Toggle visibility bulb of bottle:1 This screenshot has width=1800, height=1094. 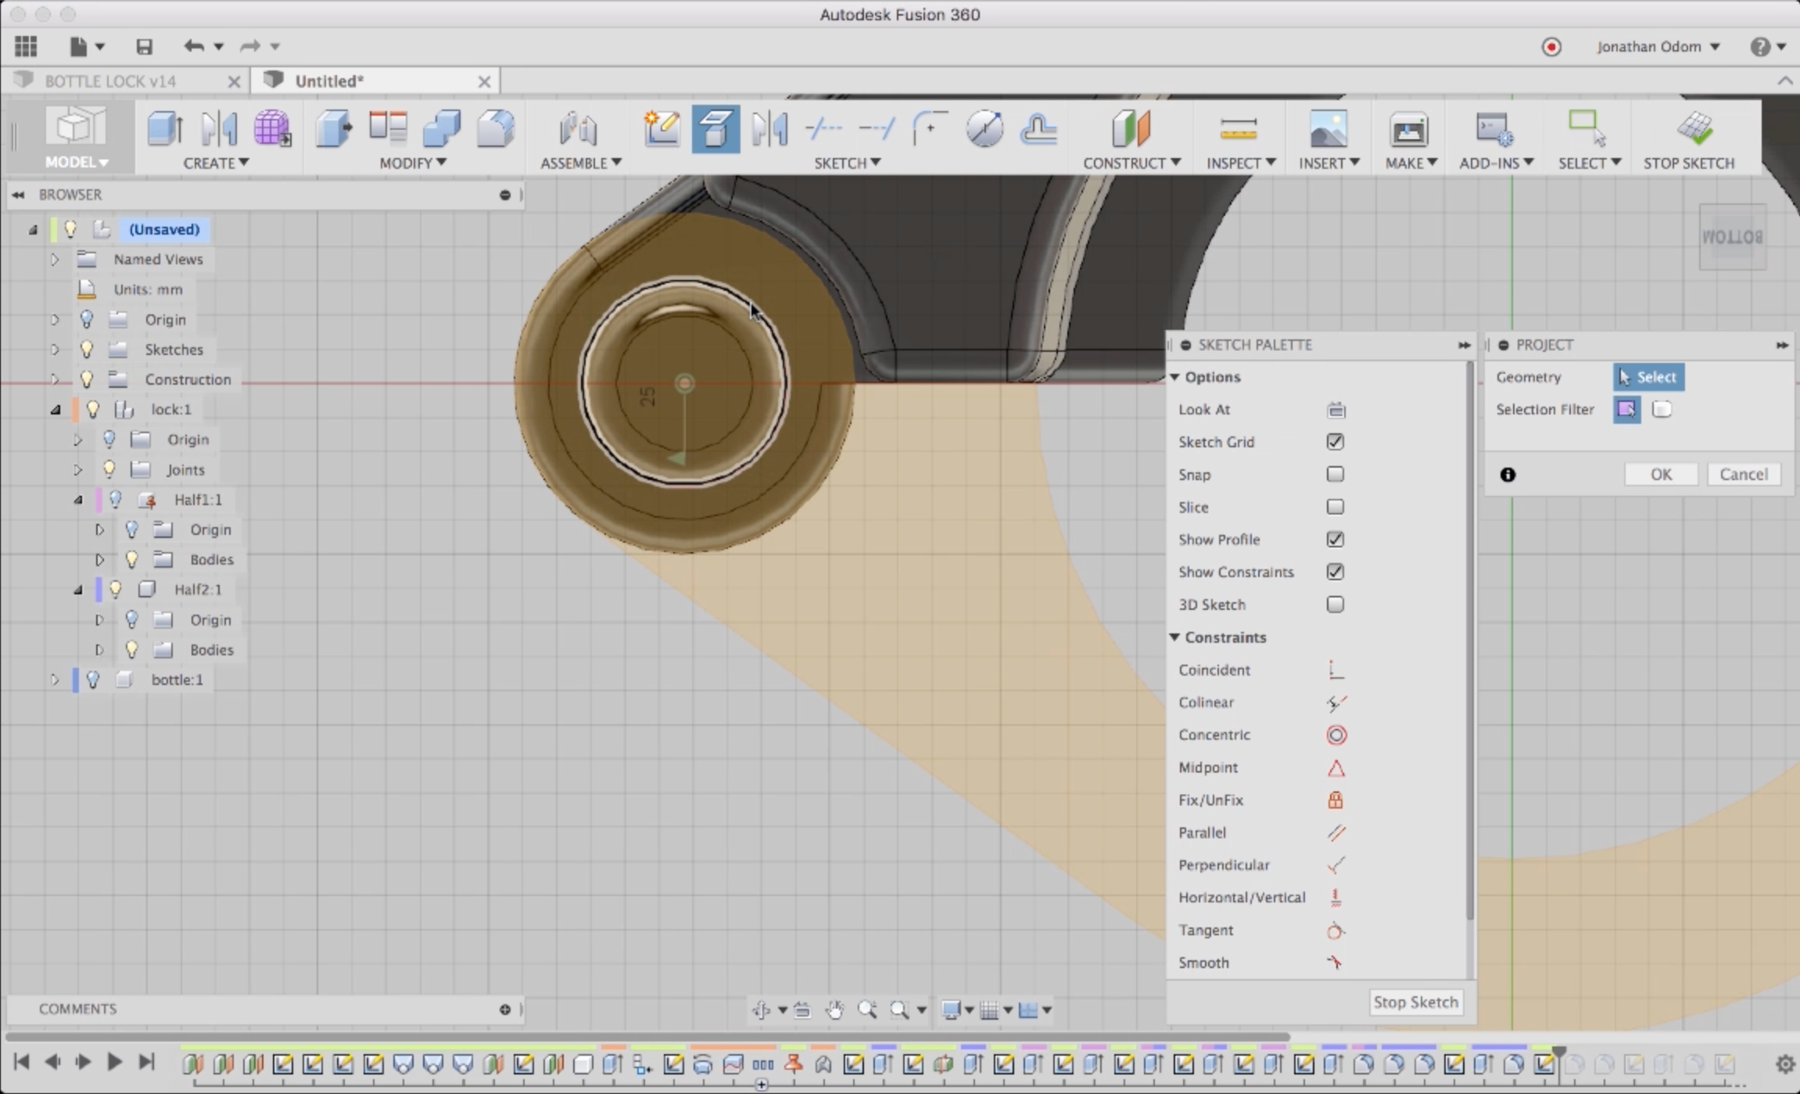pyautogui.click(x=93, y=680)
